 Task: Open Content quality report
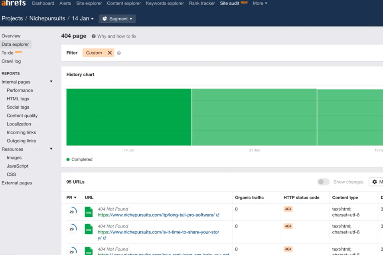pyautogui.click(x=22, y=116)
